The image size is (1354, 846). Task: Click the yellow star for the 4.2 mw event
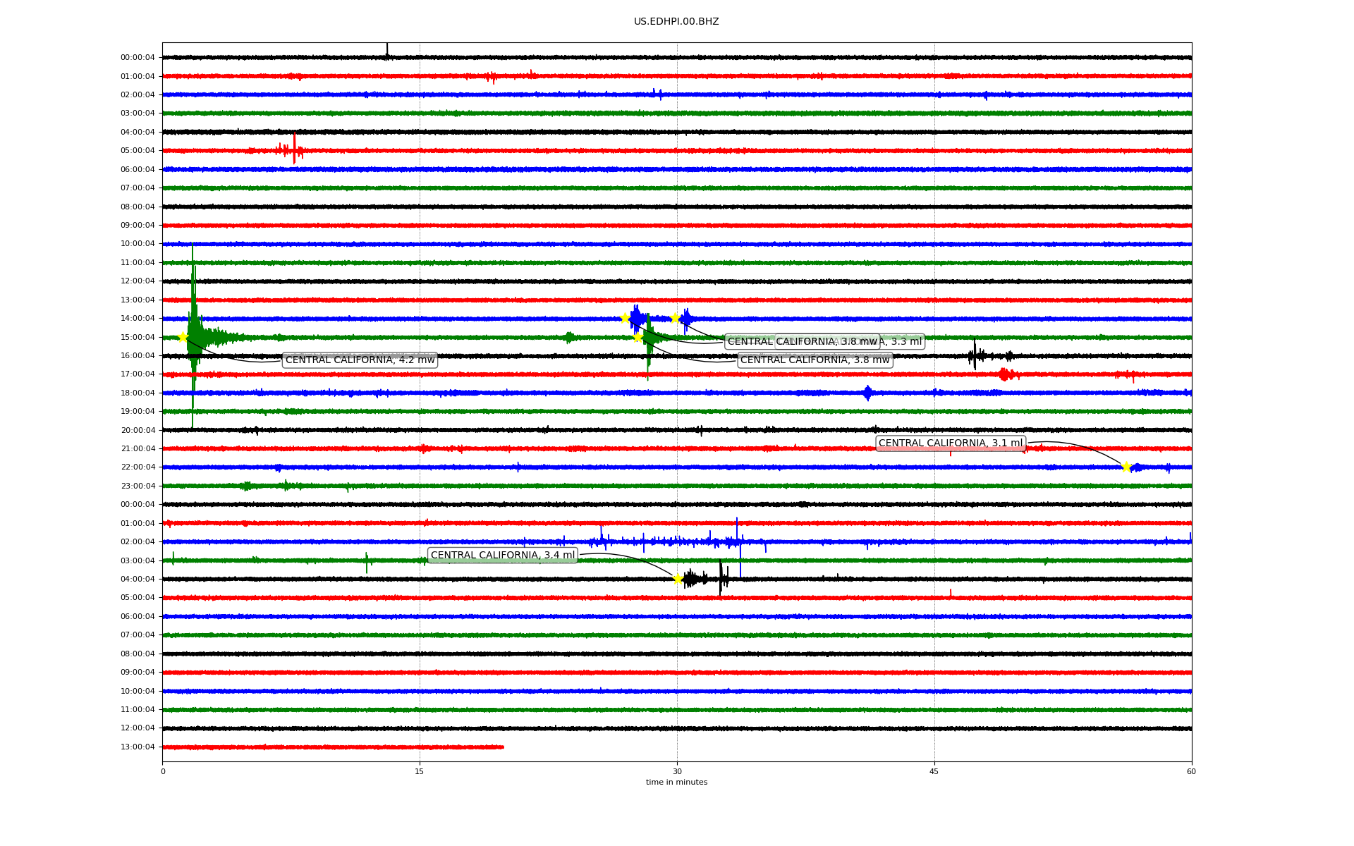pyautogui.click(x=183, y=337)
